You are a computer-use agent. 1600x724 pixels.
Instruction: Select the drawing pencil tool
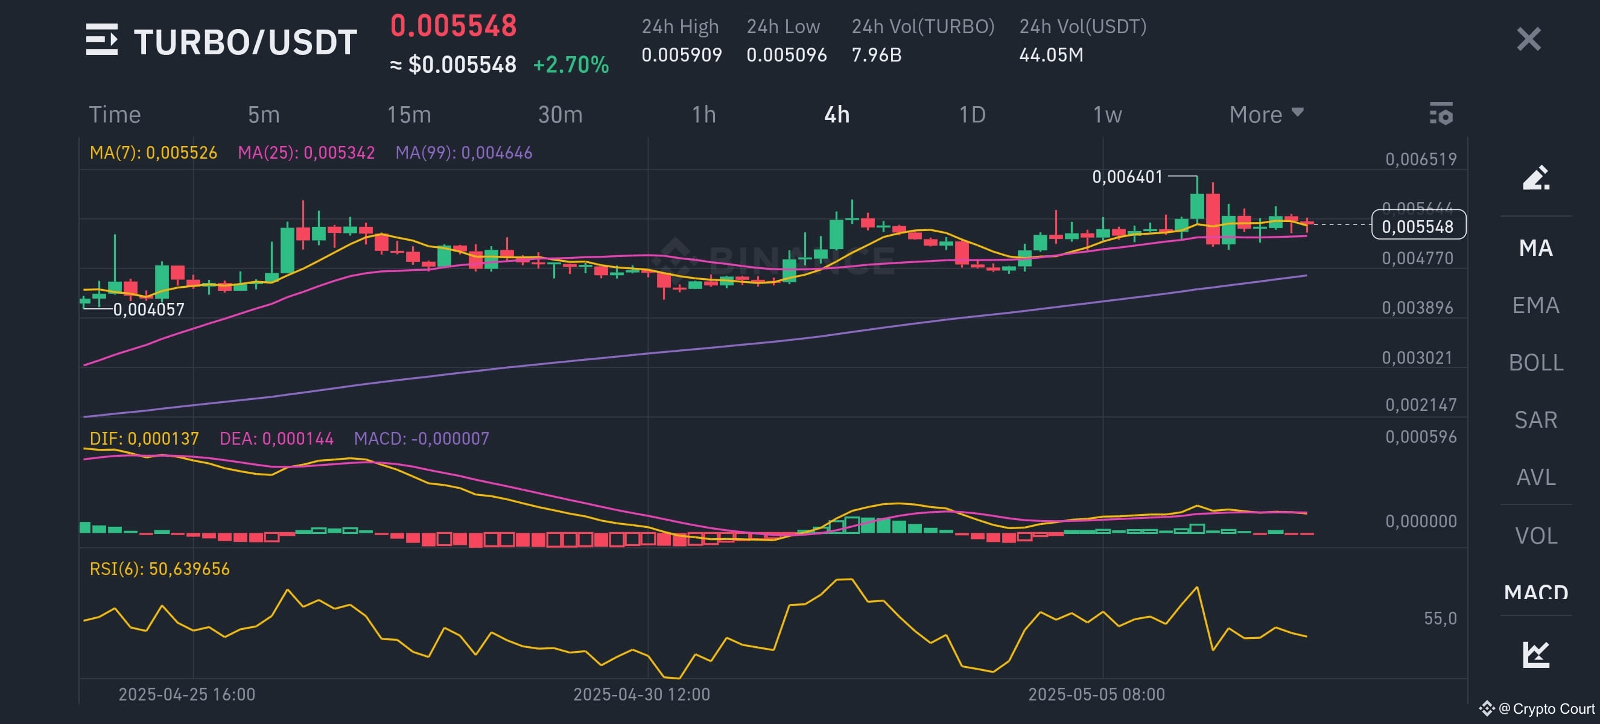tap(1536, 177)
